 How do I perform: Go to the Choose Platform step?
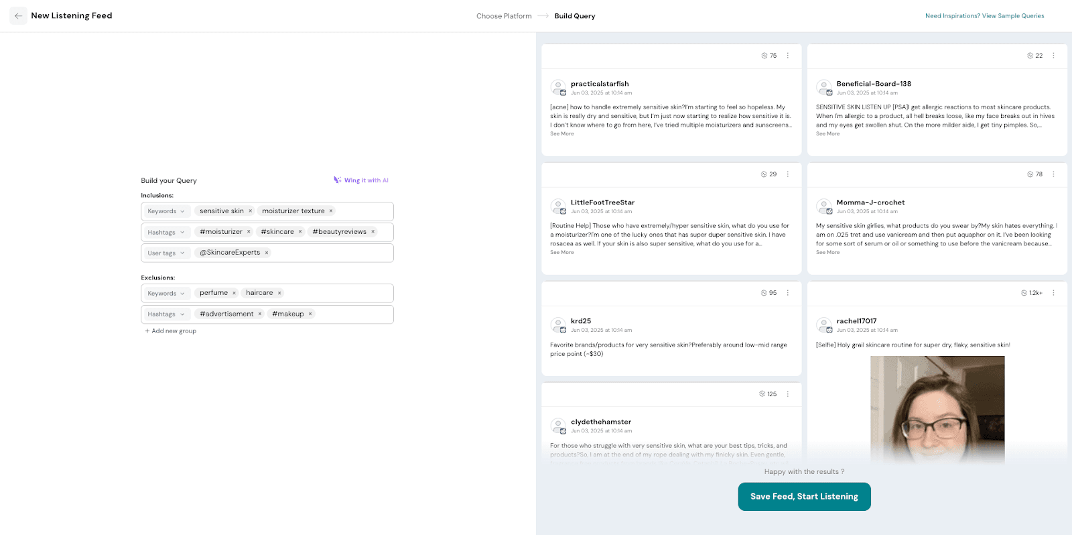(x=504, y=16)
